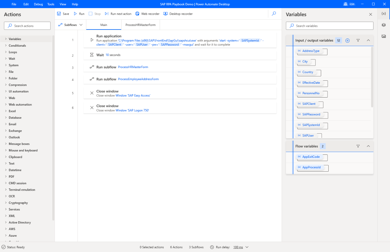Open the Debug menu
390x252 pixels.
click(x=38, y=4)
